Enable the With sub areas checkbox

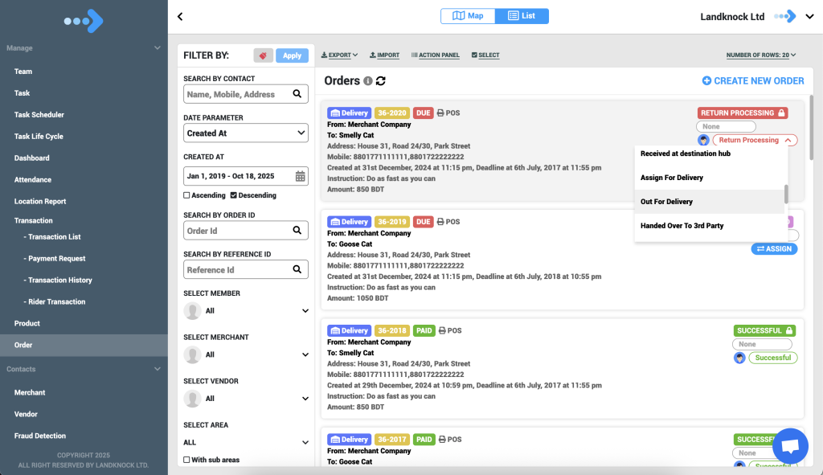point(186,460)
